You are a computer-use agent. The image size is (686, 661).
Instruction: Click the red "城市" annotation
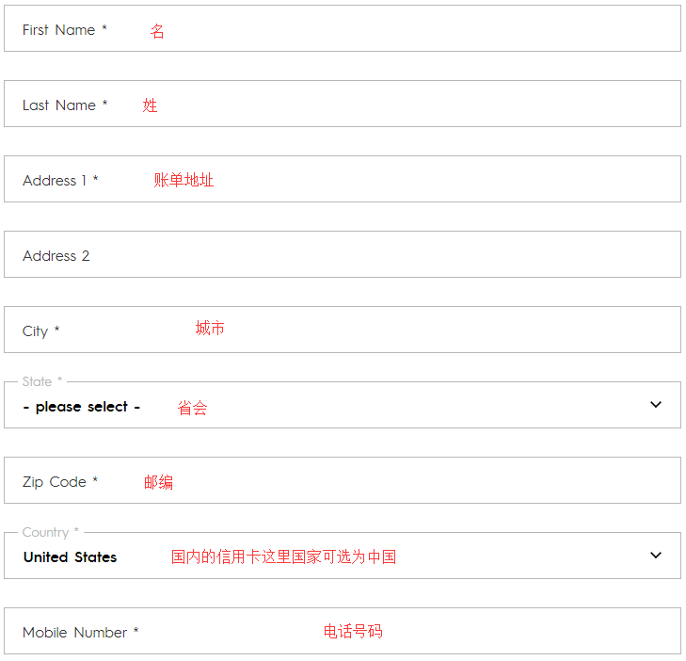210,328
